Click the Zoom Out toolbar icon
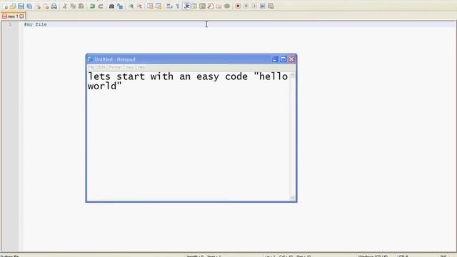The width and height of the screenshot is (457, 257). click(140, 6)
